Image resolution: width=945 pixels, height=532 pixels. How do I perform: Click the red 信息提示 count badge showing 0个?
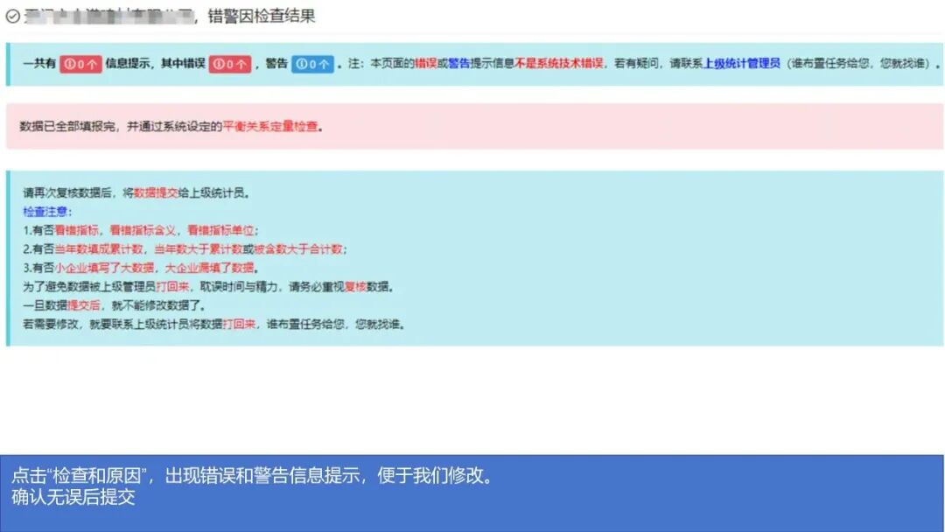pos(79,62)
